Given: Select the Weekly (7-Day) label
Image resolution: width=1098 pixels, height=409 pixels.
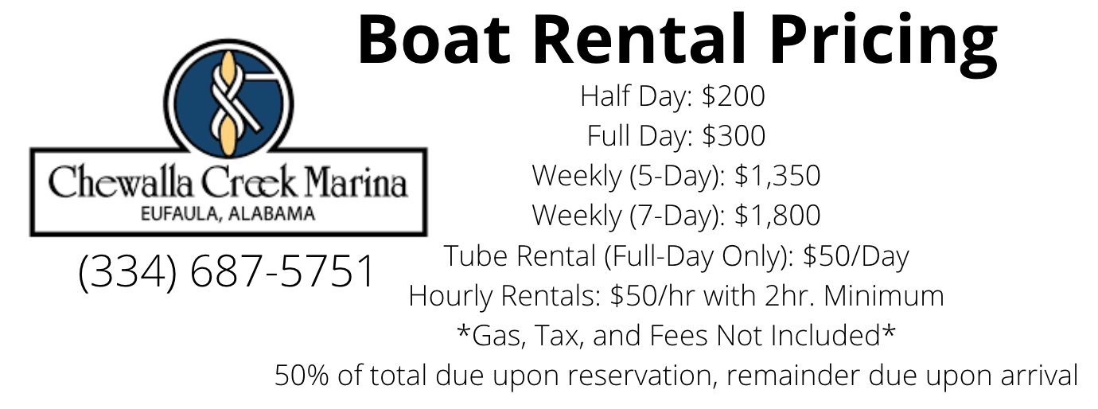Looking at the screenshot, I should [629, 216].
